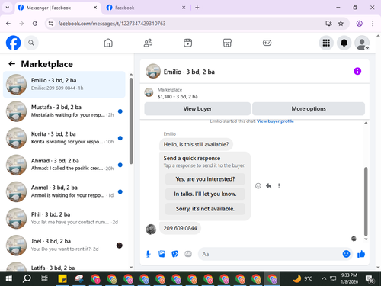
Task: Go back from Marketplace chat list
Action: [12, 64]
